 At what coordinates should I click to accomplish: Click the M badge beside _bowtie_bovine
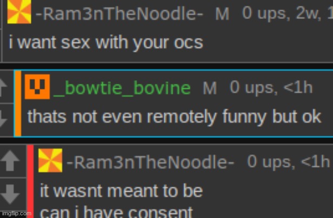pos(210,88)
